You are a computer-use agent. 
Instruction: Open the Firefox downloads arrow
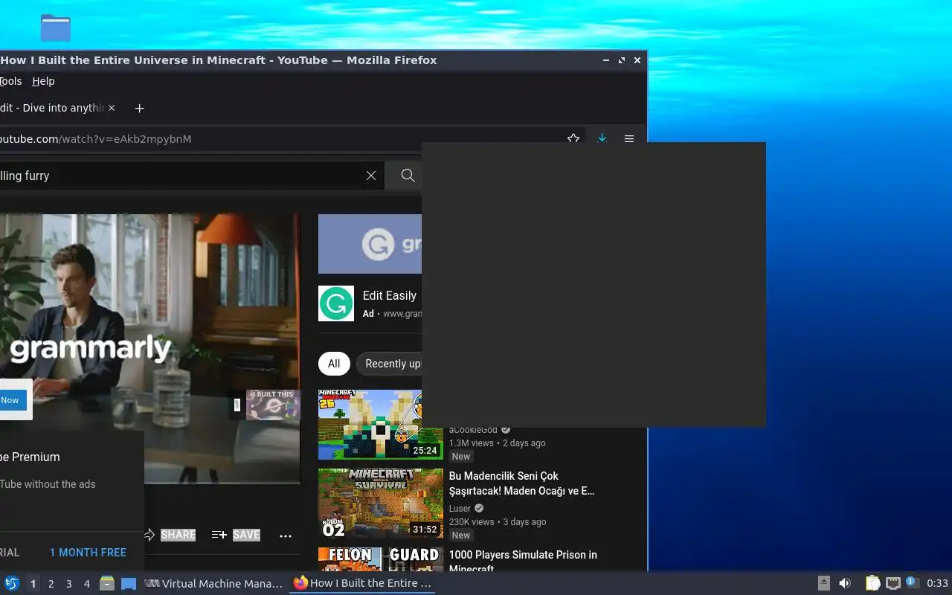[x=602, y=138]
